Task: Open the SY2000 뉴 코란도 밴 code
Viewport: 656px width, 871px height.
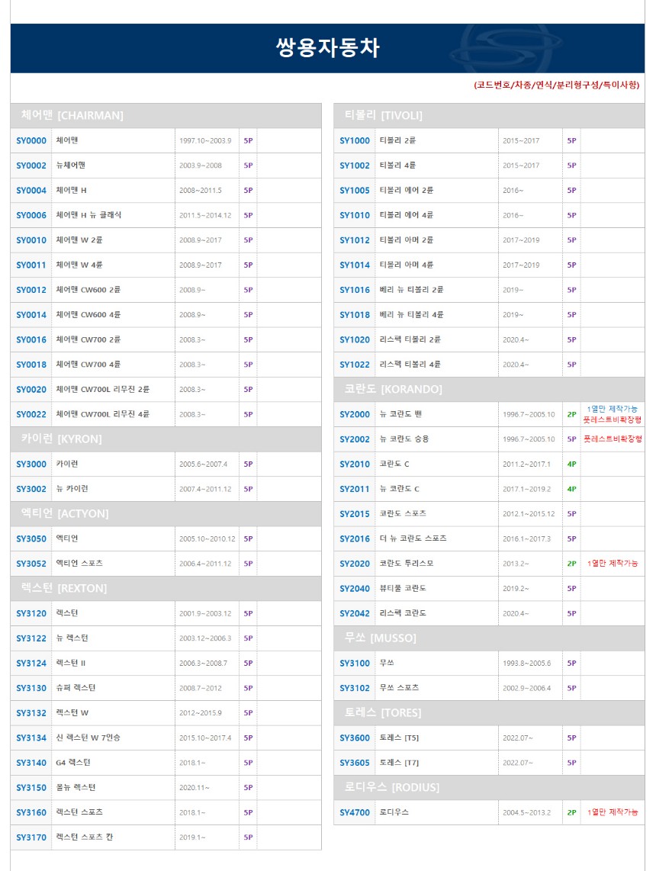Action: click(355, 415)
